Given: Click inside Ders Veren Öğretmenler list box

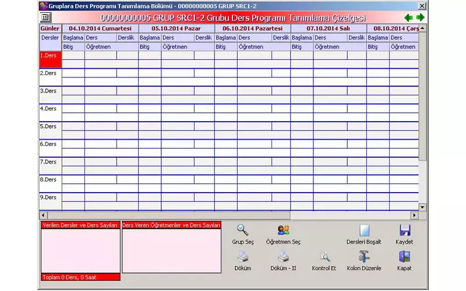Looking at the screenshot, I should [171, 251].
